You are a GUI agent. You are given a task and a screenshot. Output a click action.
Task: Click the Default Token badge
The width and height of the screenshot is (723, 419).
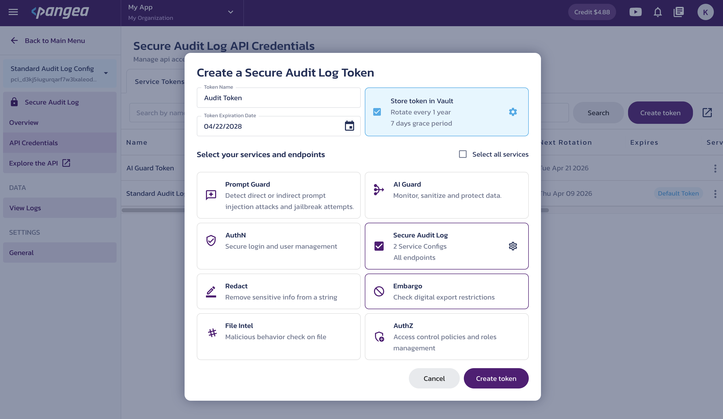[678, 193]
